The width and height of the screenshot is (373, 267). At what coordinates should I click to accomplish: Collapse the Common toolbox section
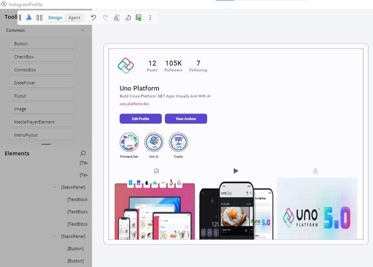tap(83, 30)
